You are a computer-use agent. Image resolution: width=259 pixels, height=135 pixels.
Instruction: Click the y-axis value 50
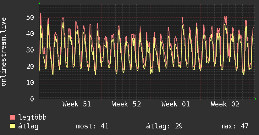[30, 17]
